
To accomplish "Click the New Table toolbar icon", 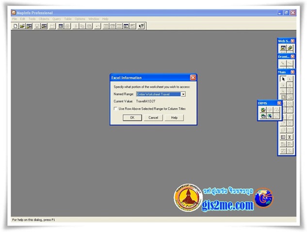I will coord(15,26).
